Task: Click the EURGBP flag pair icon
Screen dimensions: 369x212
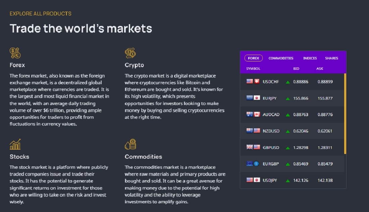Action: 253,164
